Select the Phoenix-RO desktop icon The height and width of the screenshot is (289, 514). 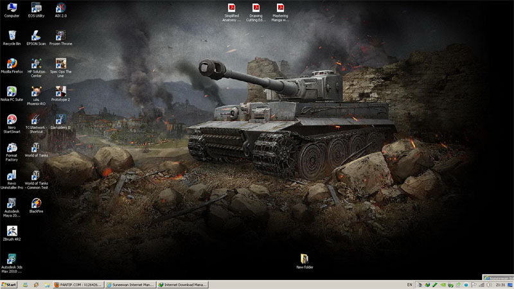(x=36, y=96)
